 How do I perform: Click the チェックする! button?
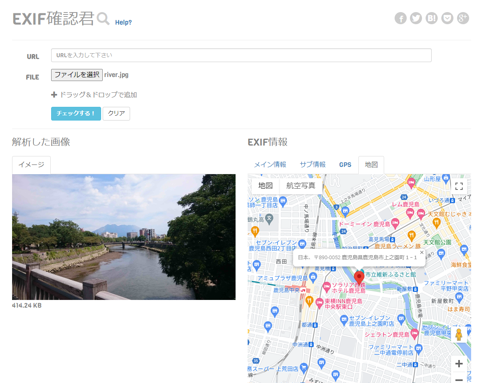click(x=76, y=114)
